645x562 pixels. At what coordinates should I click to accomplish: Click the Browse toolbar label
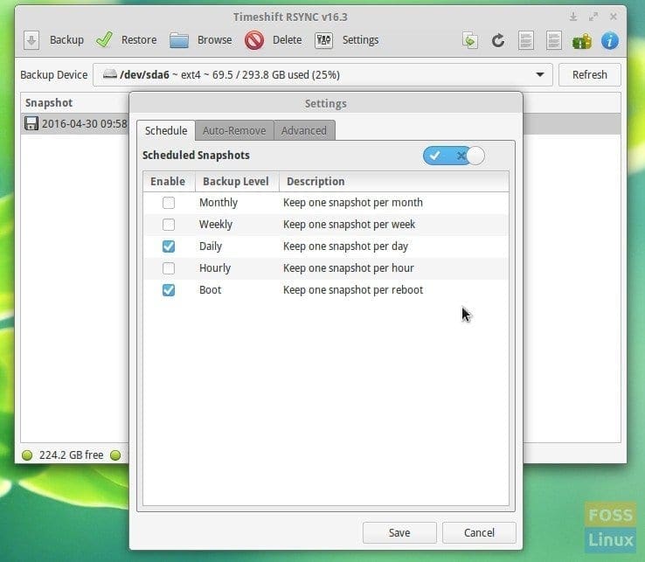point(215,40)
